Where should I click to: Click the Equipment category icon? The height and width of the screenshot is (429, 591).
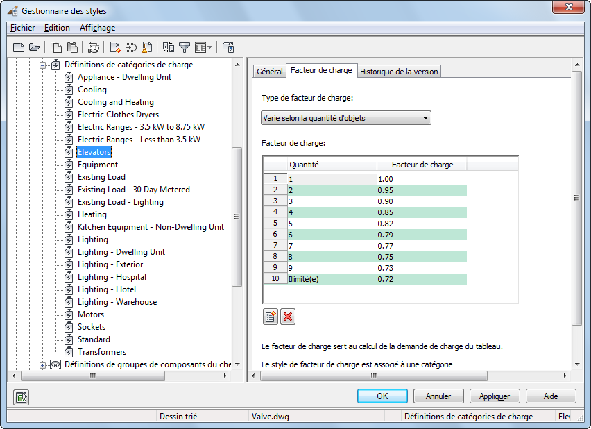69,165
